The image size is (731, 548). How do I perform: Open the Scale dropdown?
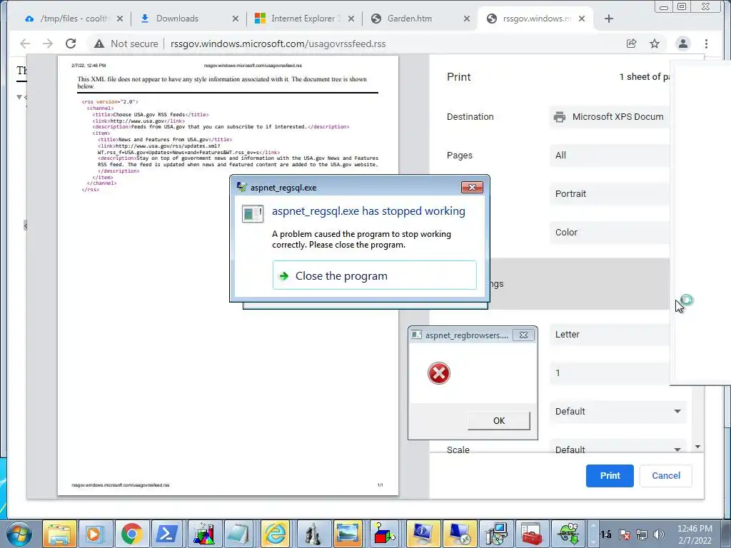tap(618, 447)
